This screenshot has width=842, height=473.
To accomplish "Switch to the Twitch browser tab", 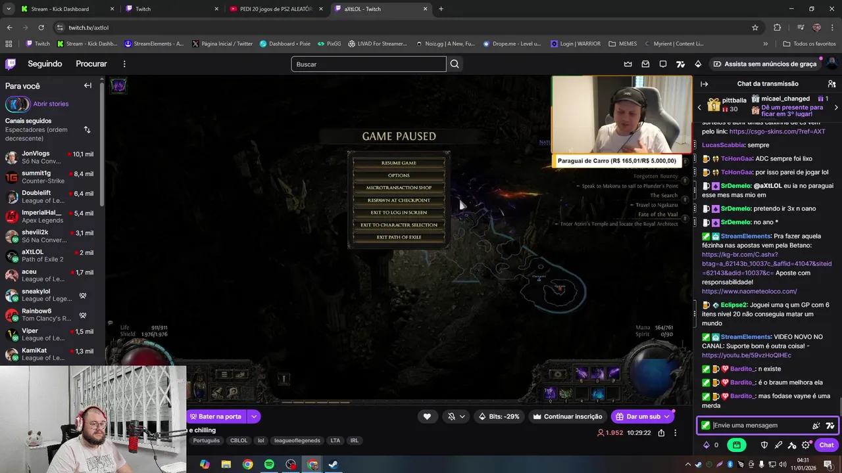I will [172, 9].
